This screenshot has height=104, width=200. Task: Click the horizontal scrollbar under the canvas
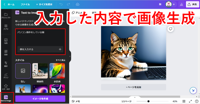point(126,97)
